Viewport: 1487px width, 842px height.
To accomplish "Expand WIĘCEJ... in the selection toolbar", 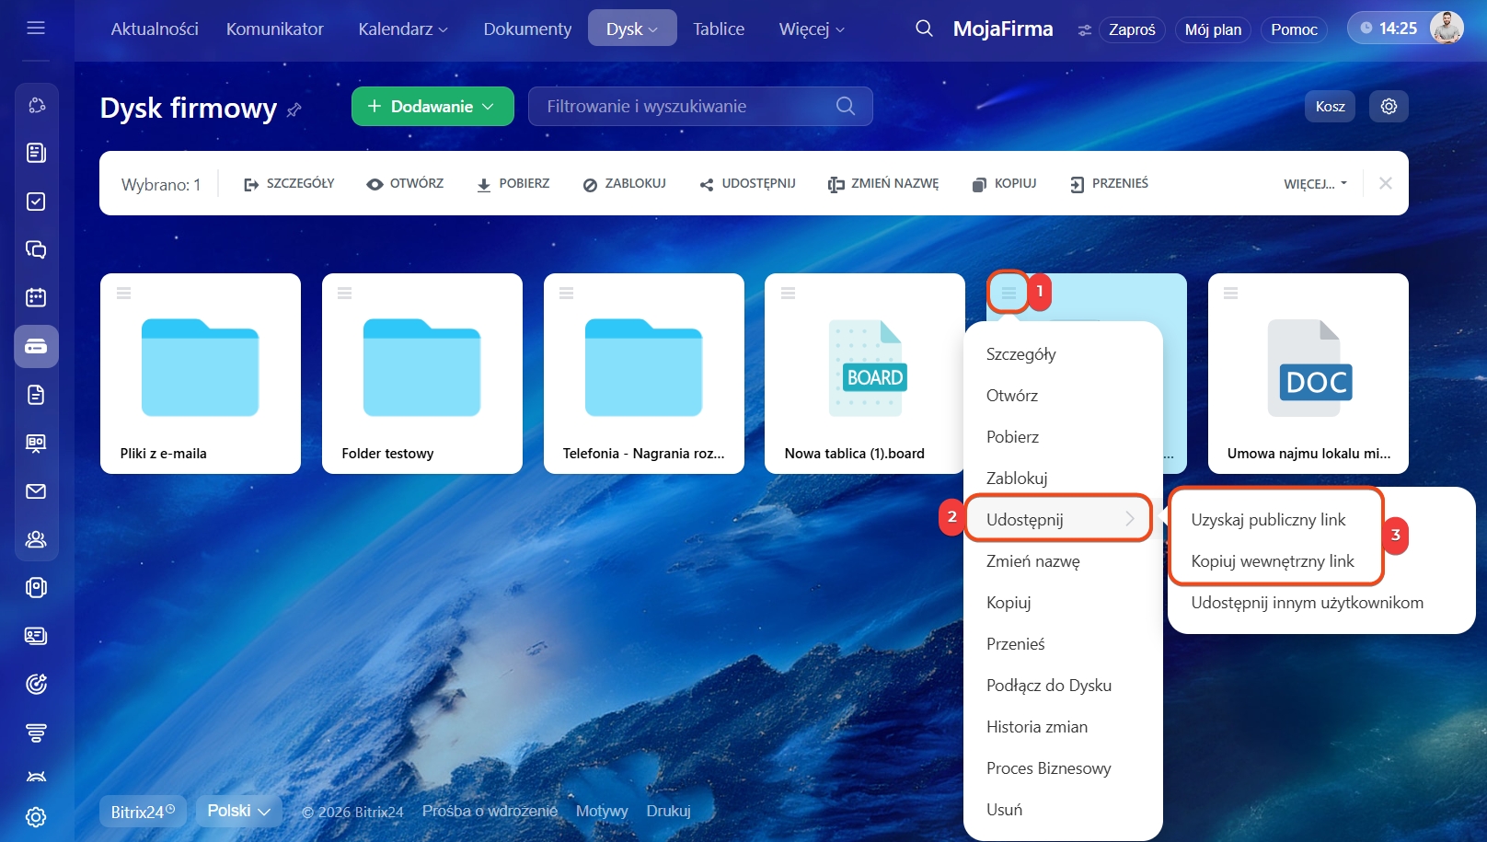I will [x=1315, y=184].
